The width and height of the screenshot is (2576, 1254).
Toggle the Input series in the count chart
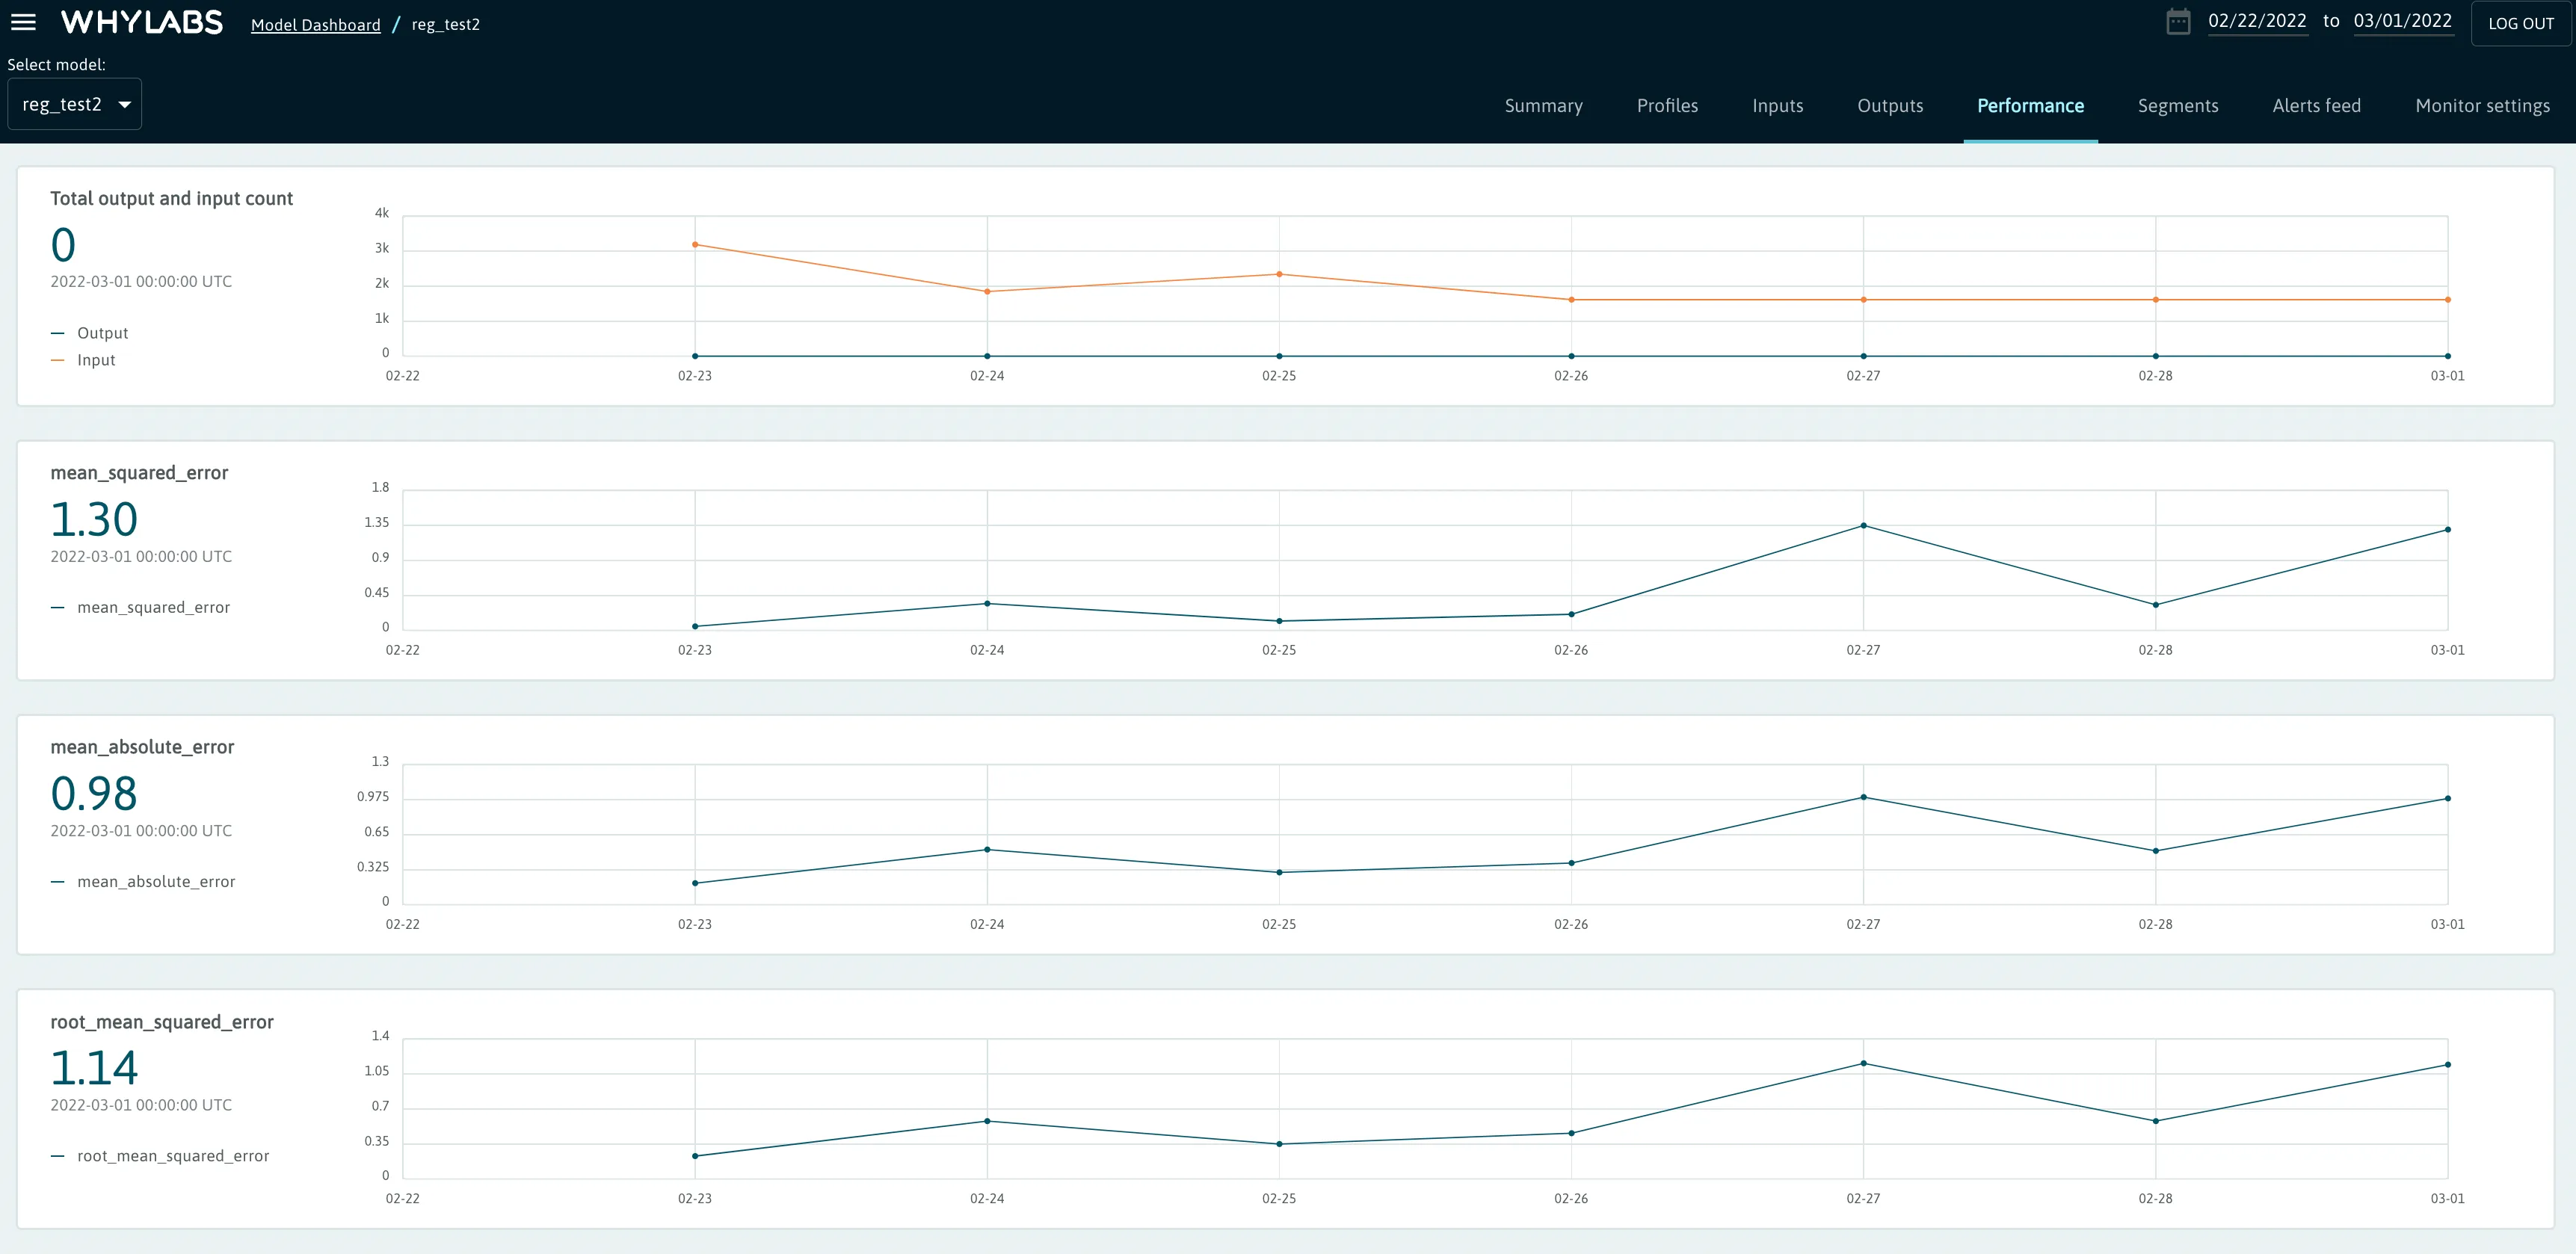tap(95, 360)
